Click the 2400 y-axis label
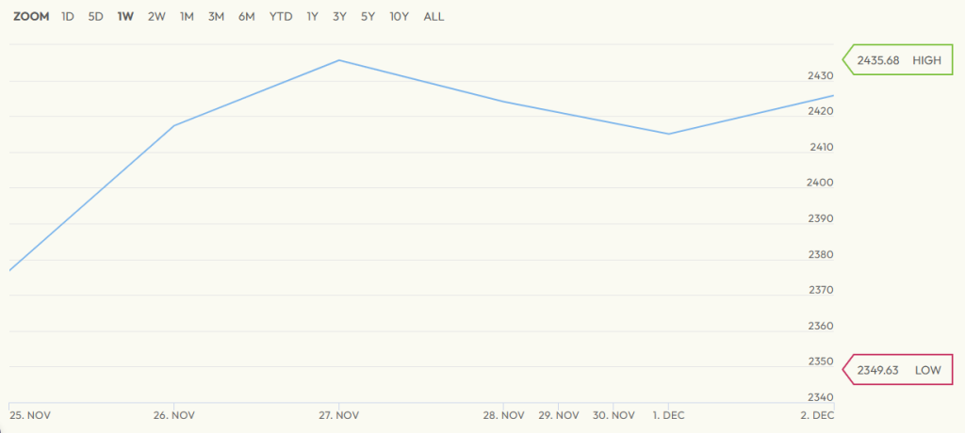The width and height of the screenshot is (965, 433). coord(819,183)
